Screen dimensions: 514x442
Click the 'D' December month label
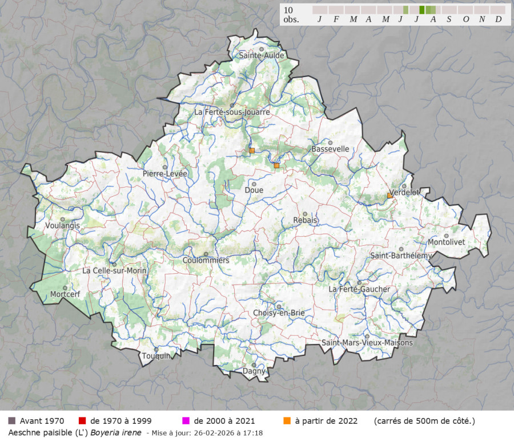tap(498, 19)
